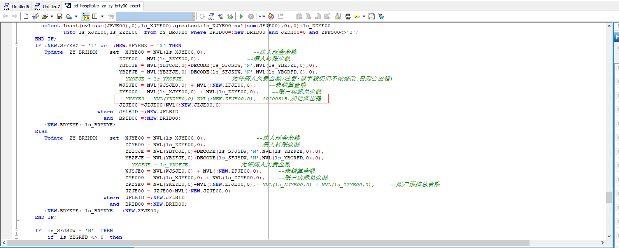Click the blue connection dash icon
This screenshot has height=248, width=619.
coord(262,16)
